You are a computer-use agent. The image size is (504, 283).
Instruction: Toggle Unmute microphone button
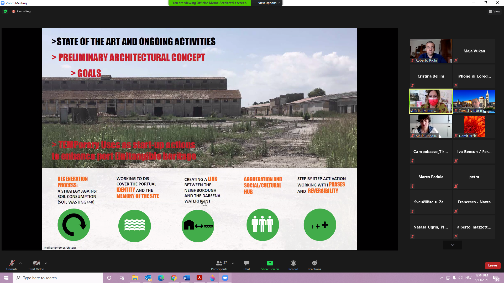point(12,263)
